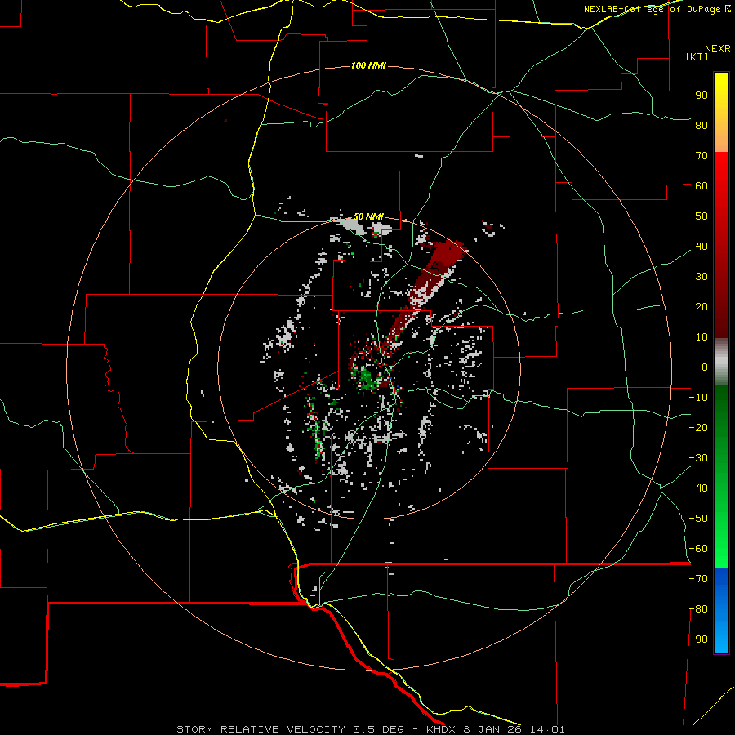
Task: Click the green inbound velocity cluster near radar
Action: 365,378
